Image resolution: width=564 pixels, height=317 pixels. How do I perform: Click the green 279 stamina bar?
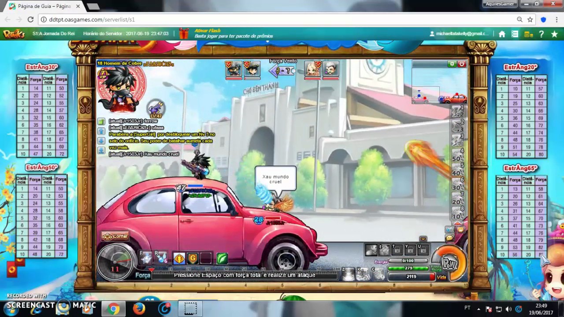click(x=408, y=268)
